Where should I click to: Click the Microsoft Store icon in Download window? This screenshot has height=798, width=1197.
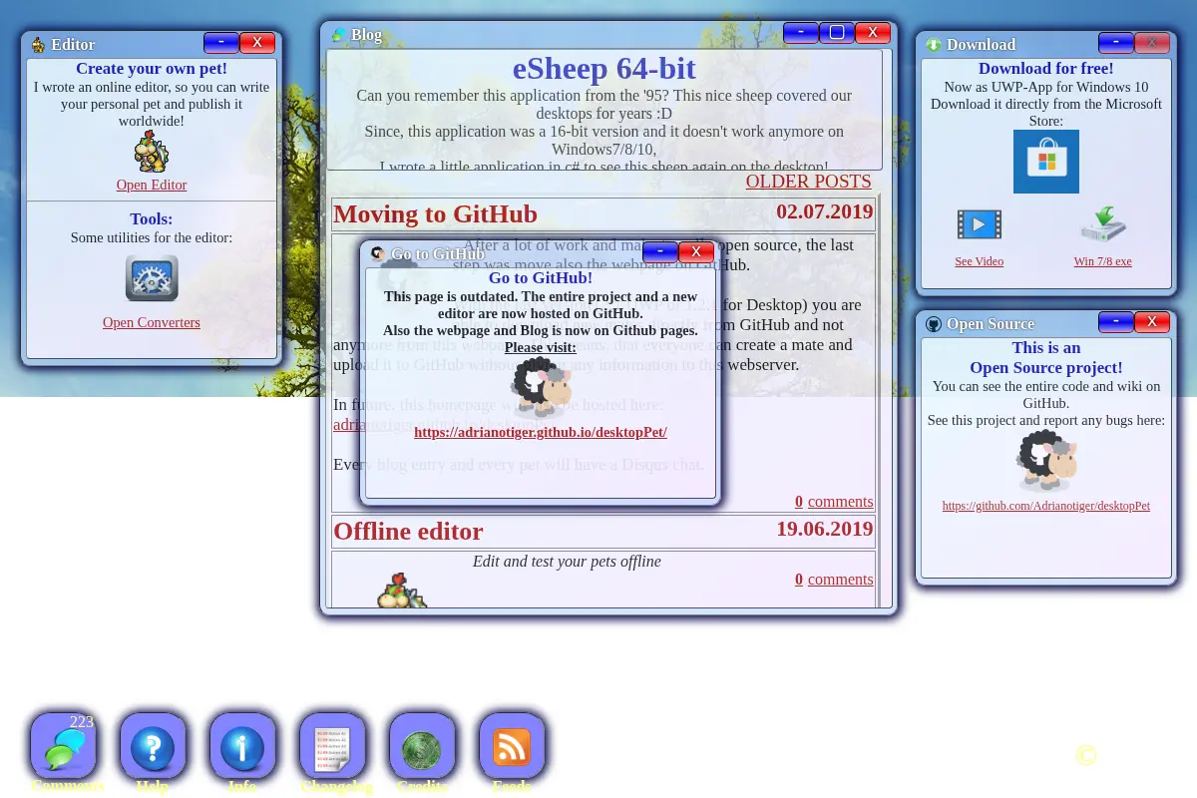tap(1045, 162)
